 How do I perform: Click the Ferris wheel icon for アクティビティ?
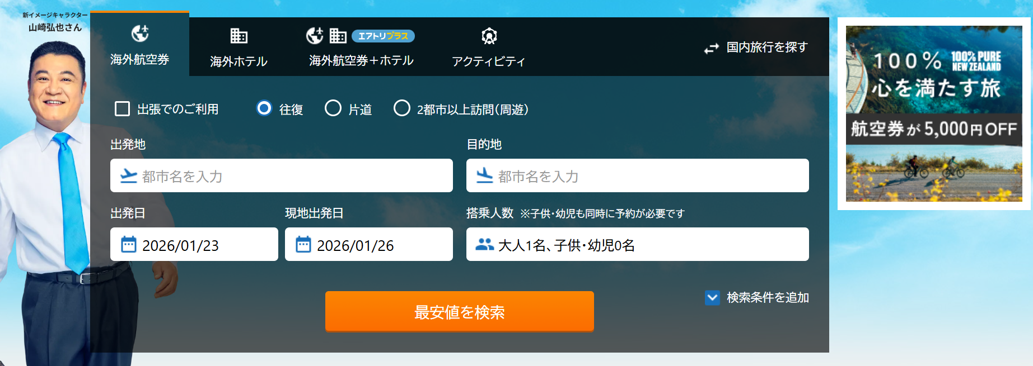click(x=489, y=36)
